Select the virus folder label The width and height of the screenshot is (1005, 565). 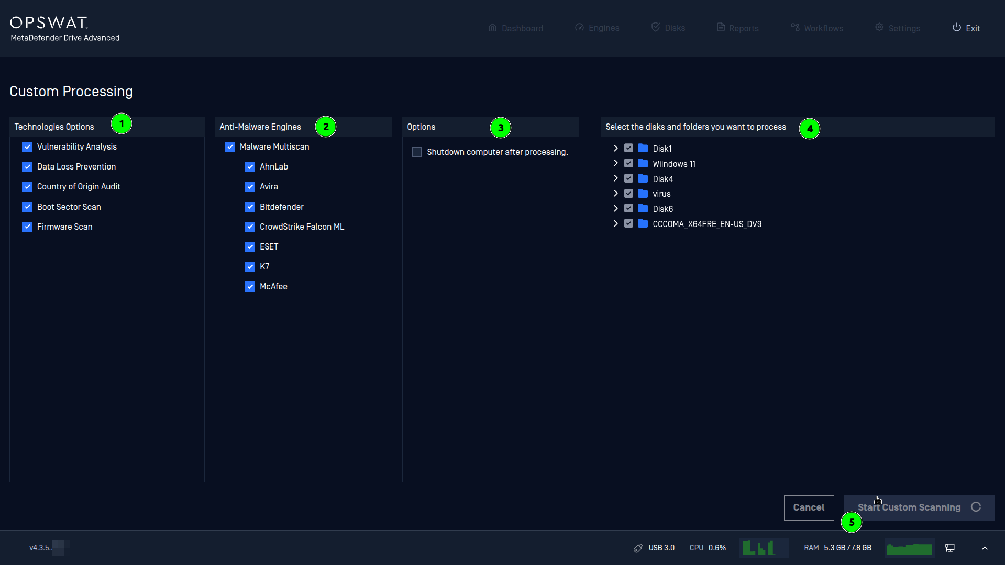(661, 194)
